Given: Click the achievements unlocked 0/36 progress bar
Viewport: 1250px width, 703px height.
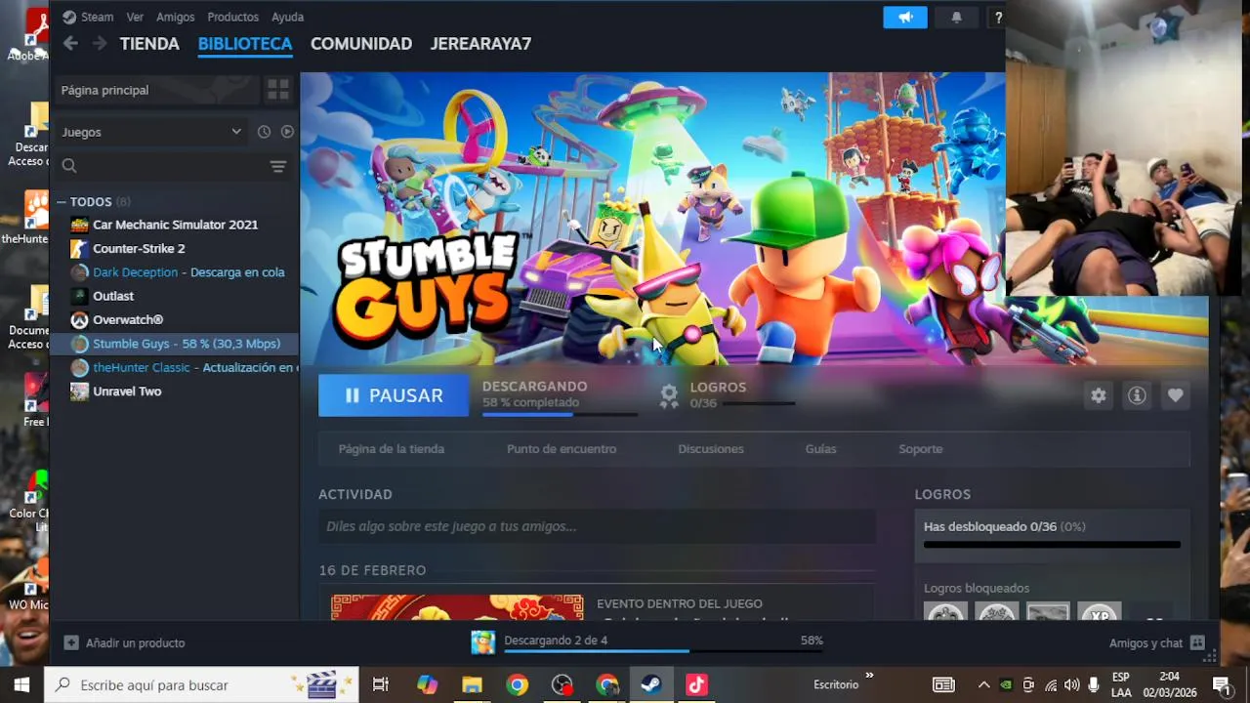Looking at the screenshot, I should pyautogui.click(x=1052, y=545).
